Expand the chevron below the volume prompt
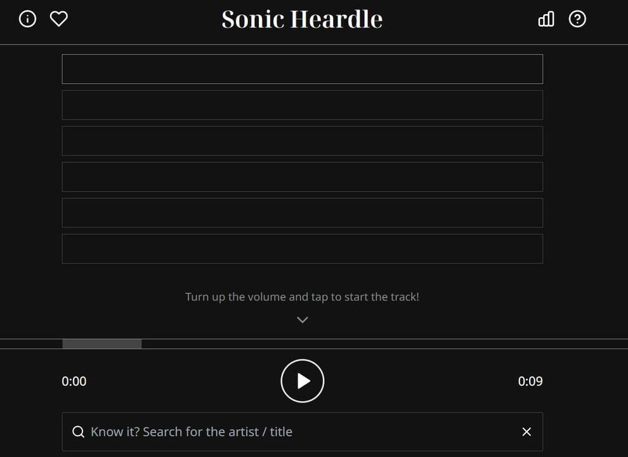Image resolution: width=628 pixels, height=457 pixels. click(302, 319)
